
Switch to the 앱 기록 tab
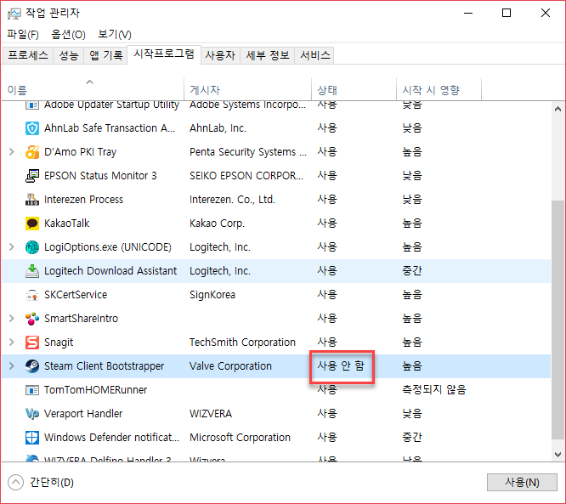(x=105, y=55)
